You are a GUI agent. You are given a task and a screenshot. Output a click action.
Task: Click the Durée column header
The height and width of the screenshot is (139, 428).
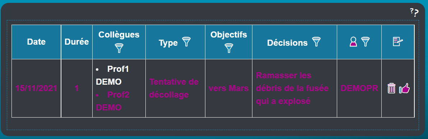(x=77, y=42)
